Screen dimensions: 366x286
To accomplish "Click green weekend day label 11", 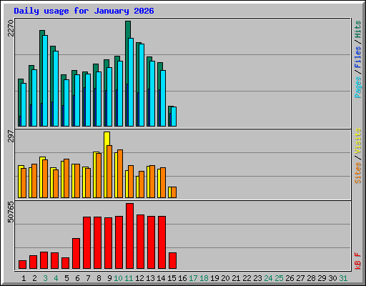I will (129, 278).
